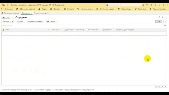Open favorites star in title bar
Viewport: 169px width, 95px height.
[151, 5]
